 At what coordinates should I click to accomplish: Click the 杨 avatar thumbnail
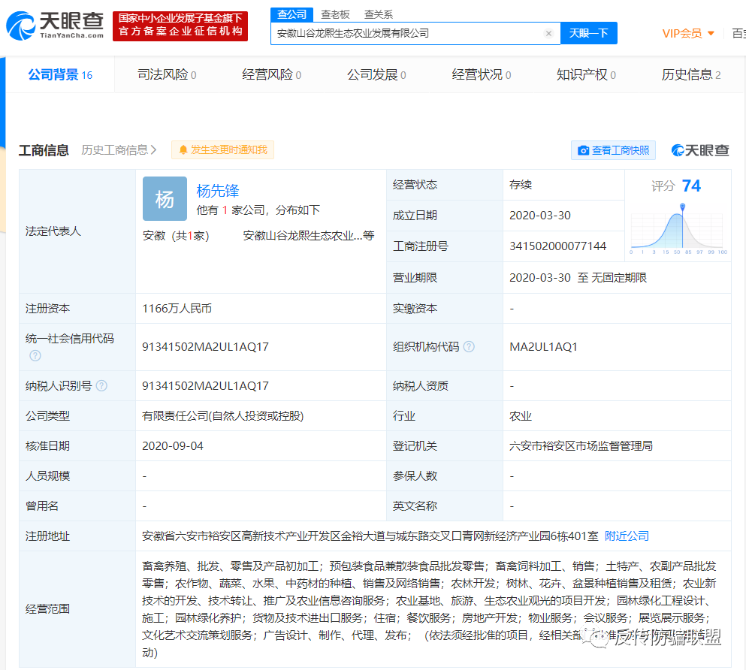click(x=165, y=199)
